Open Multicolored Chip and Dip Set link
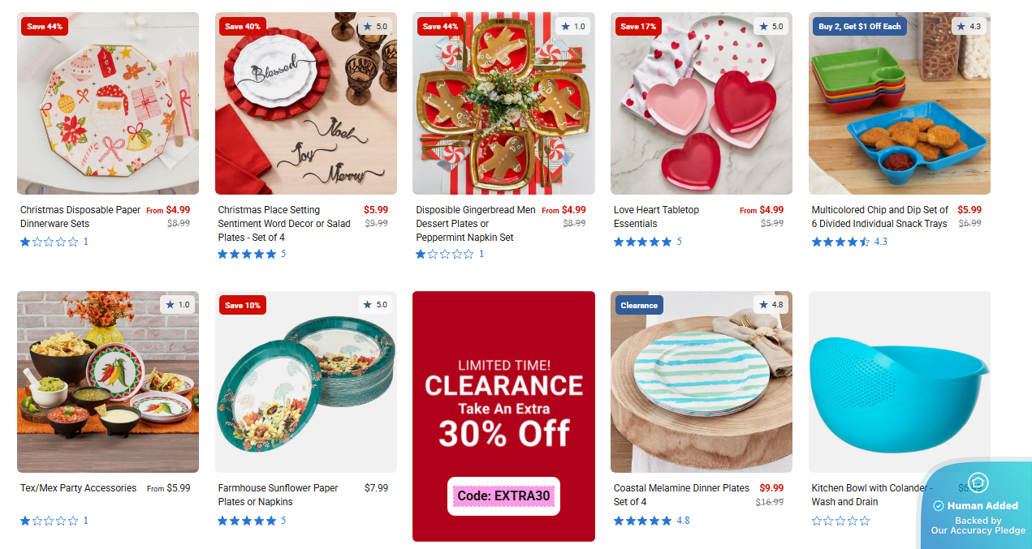Screen dimensions: 1032x549 (880, 217)
